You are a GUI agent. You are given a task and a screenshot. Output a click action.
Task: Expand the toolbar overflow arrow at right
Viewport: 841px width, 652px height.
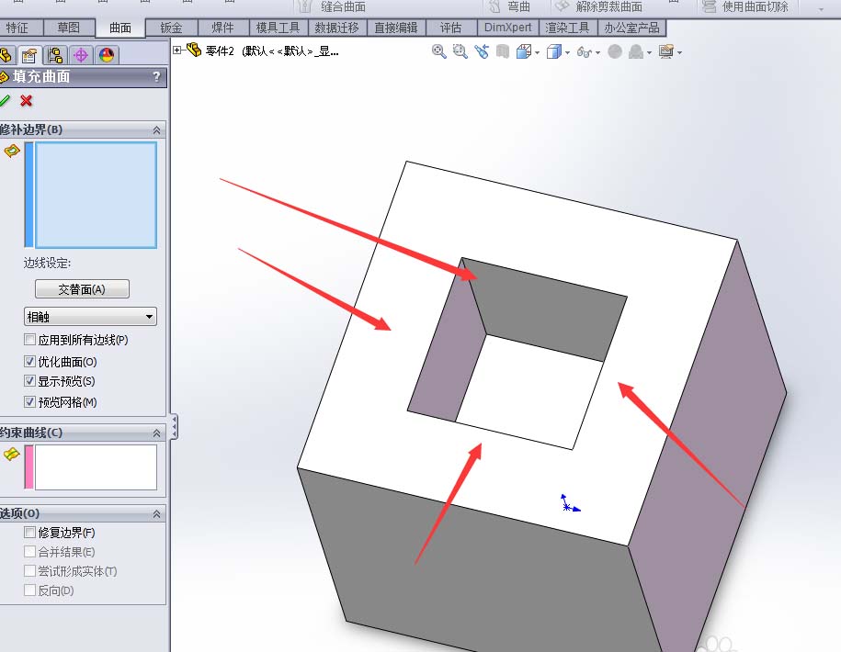(821, 9)
